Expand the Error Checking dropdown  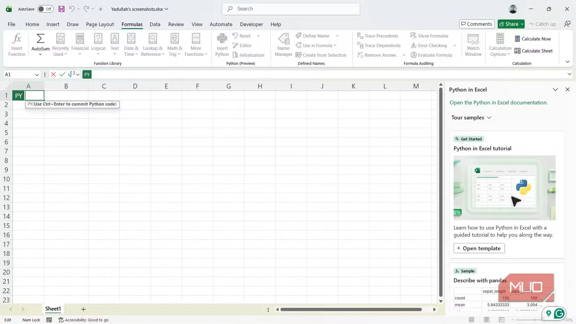[x=455, y=45]
